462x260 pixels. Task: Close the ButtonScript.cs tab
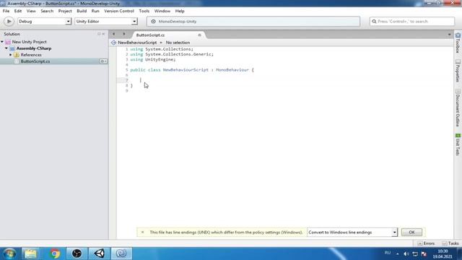pos(199,35)
